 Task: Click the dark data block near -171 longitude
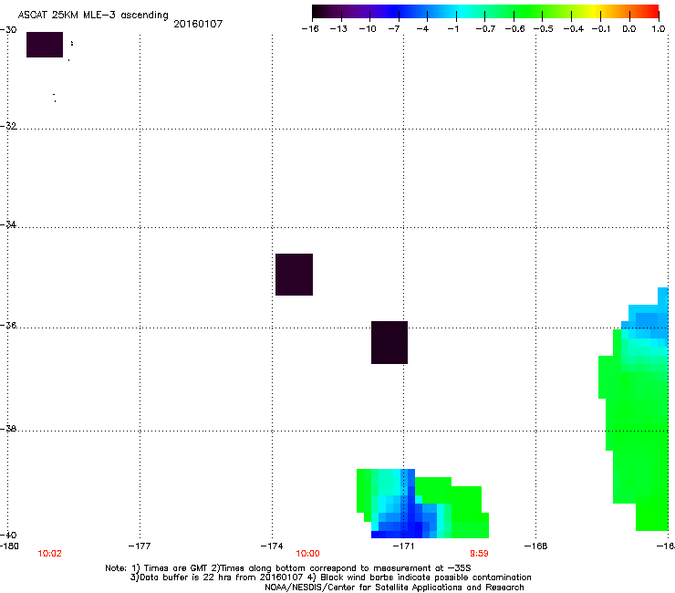click(389, 342)
